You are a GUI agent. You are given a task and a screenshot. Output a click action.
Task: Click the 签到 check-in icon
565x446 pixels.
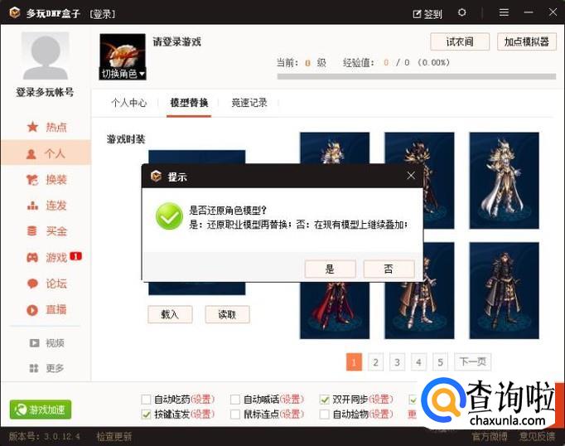(417, 14)
